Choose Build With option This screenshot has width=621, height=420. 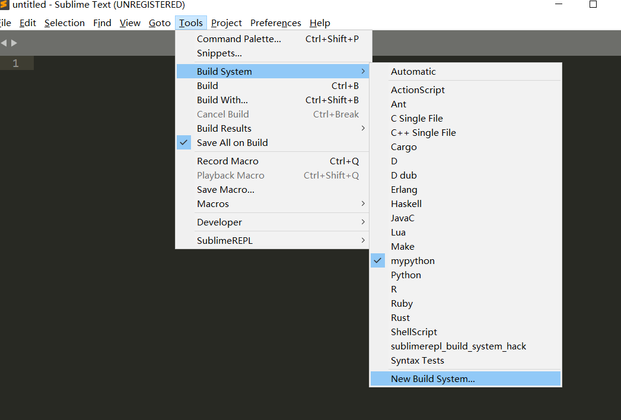pyautogui.click(x=272, y=100)
